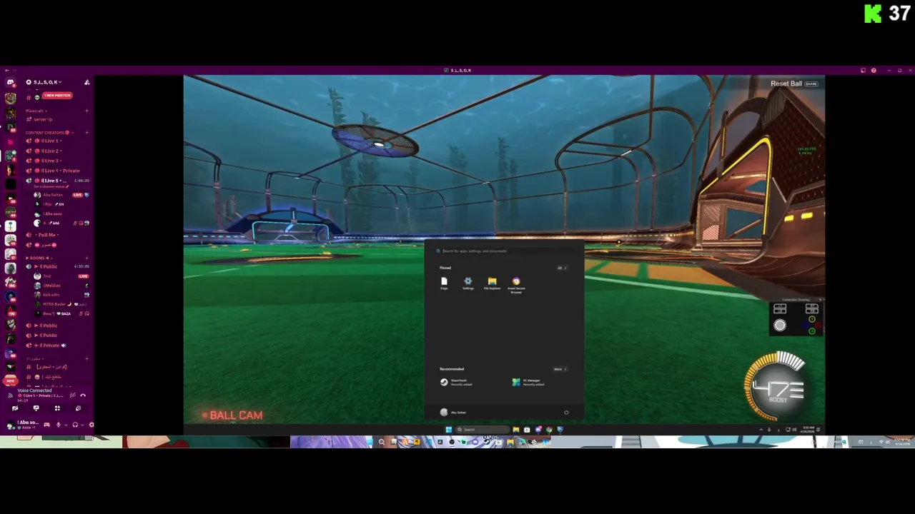Open Settings from pinned apps
Screen dimensions: 915x514
(x=468, y=283)
